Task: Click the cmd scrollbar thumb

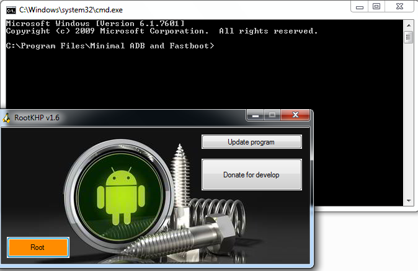Action: tap(409, 38)
